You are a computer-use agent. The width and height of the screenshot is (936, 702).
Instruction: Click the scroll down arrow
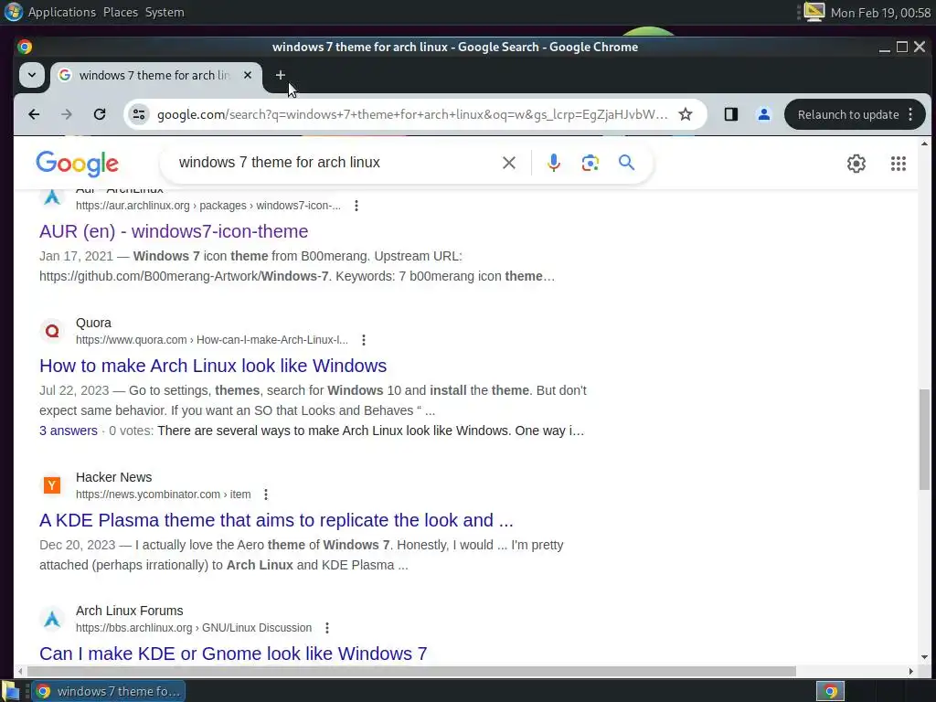pyautogui.click(x=924, y=656)
